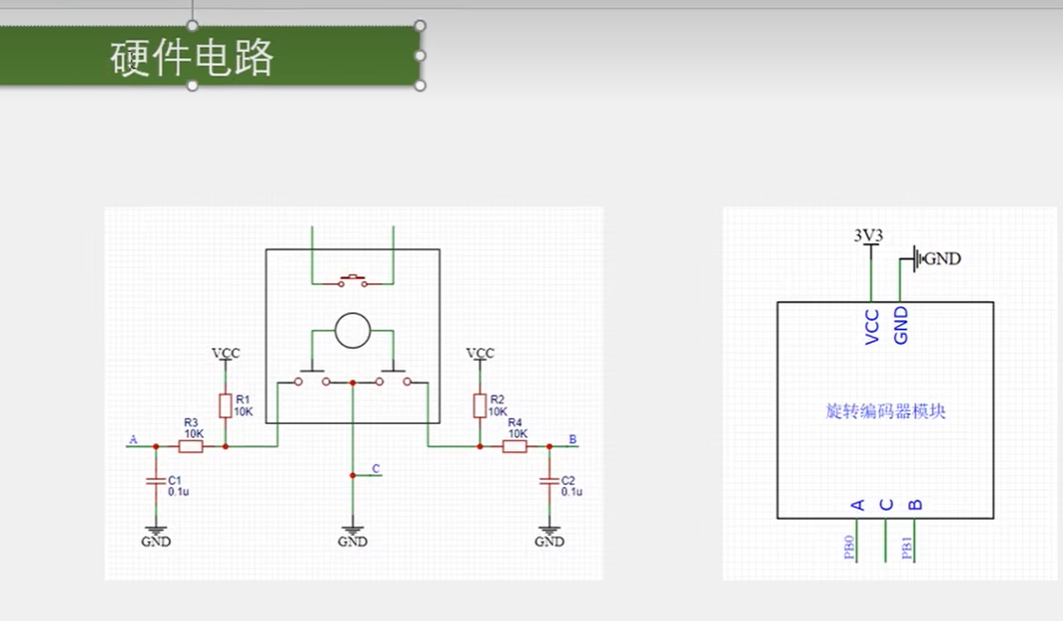The width and height of the screenshot is (1063, 621).
Task: Select the R1 10K resistor symbol
Action: click(x=226, y=405)
